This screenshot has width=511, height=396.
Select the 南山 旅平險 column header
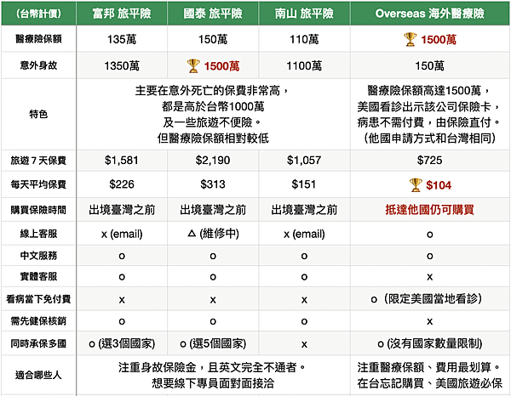click(x=304, y=14)
